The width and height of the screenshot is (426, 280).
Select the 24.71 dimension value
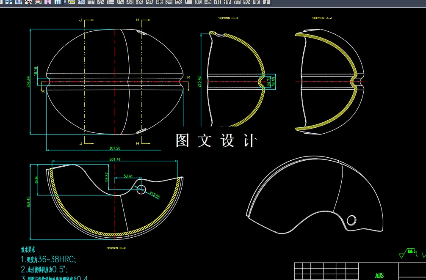269,82
